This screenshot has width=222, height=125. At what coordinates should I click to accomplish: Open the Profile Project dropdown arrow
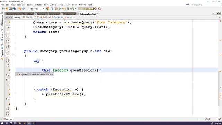76,9
